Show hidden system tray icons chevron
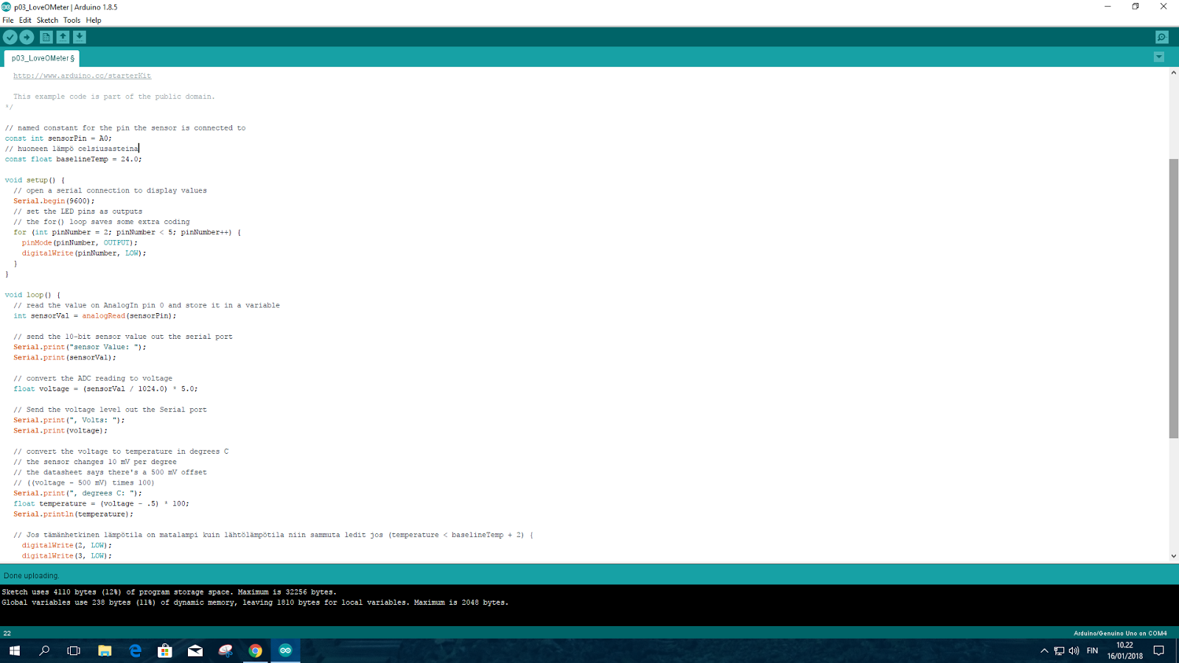The image size is (1179, 663). click(x=1044, y=650)
